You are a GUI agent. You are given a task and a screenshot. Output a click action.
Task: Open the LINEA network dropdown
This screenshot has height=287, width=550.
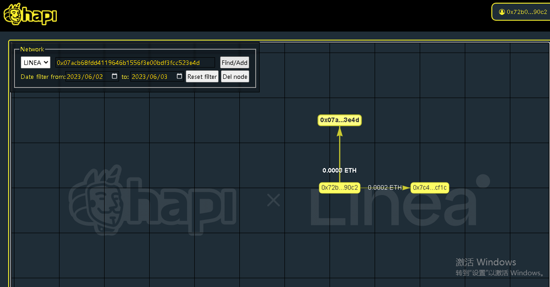coord(35,63)
